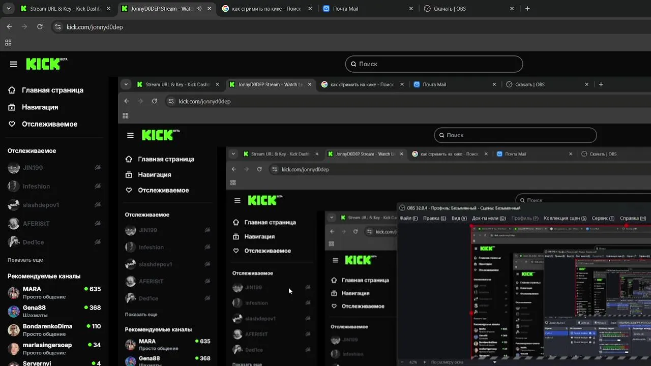The width and height of the screenshot is (651, 366).
Task: Click the home icon beside leftmost Главная страница
Action: pyautogui.click(x=12, y=90)
